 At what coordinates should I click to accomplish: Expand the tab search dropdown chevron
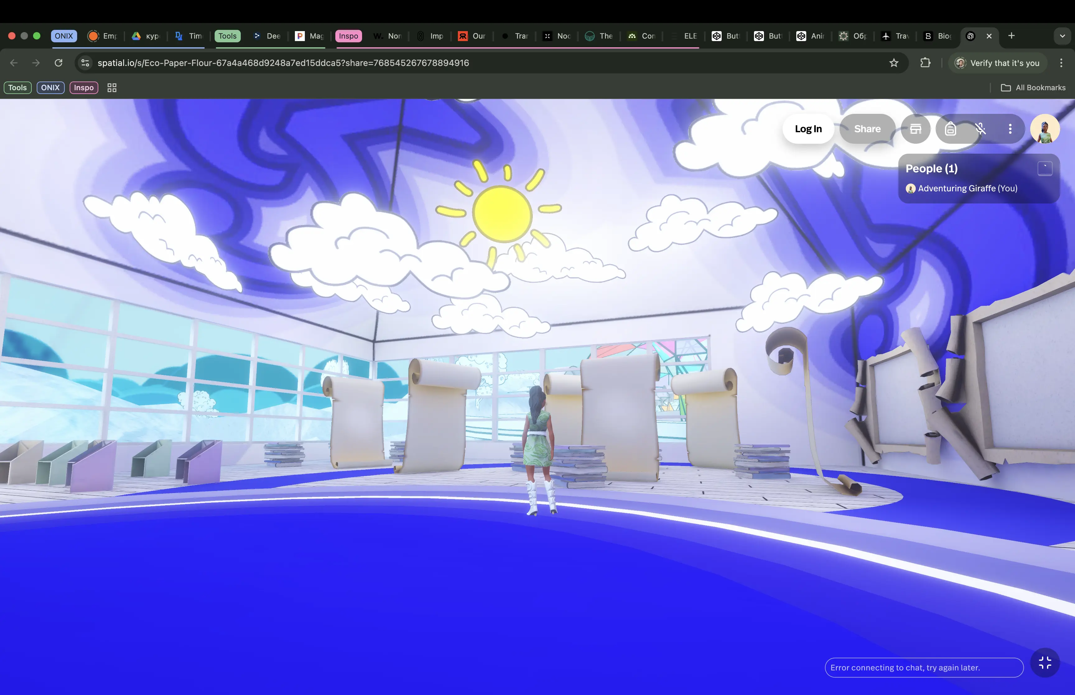click(x=1062, y=36)
